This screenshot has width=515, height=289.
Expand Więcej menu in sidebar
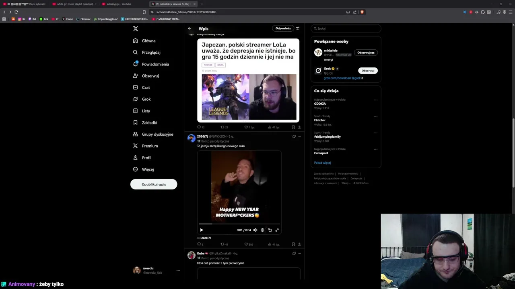143,169
